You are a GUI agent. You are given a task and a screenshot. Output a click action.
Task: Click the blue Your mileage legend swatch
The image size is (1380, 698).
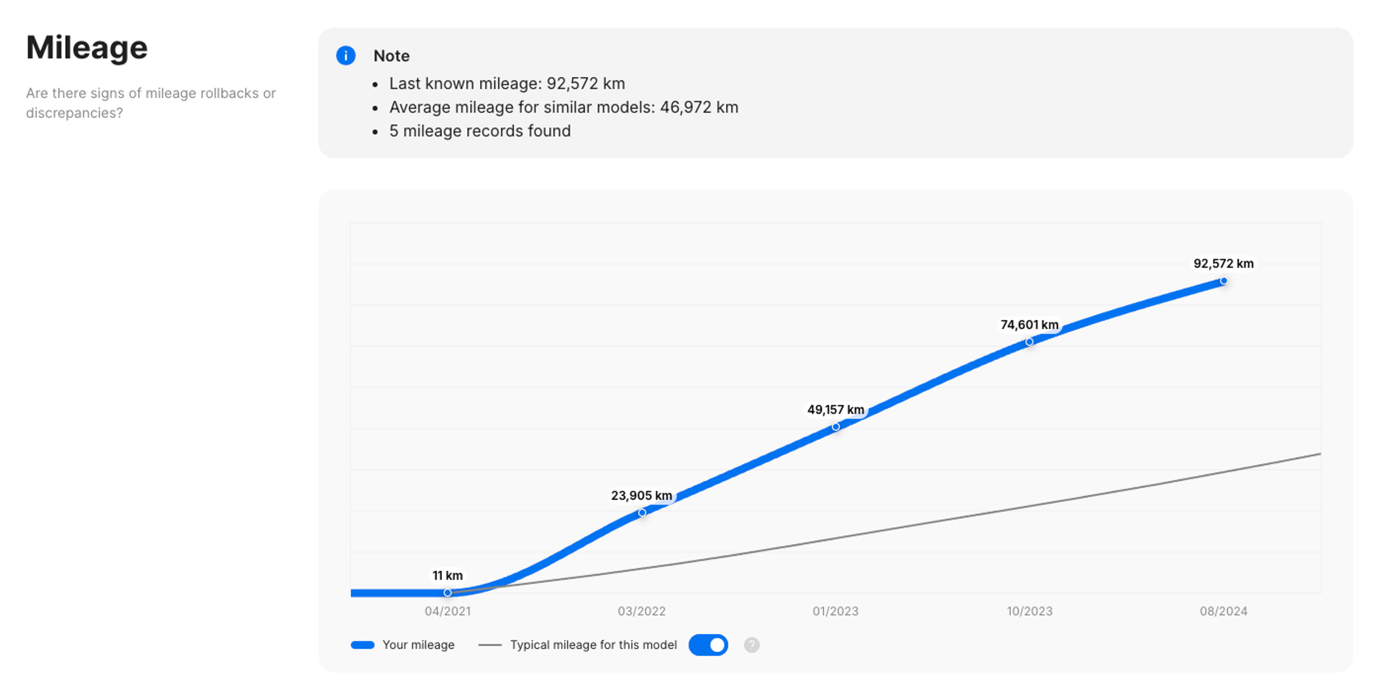(x=363, y=644)
